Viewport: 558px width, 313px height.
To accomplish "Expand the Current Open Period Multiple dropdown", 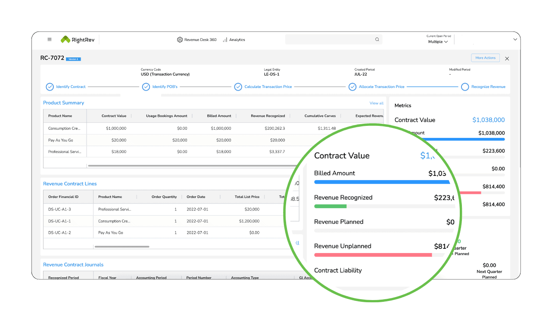I will [x=438, y=42].
